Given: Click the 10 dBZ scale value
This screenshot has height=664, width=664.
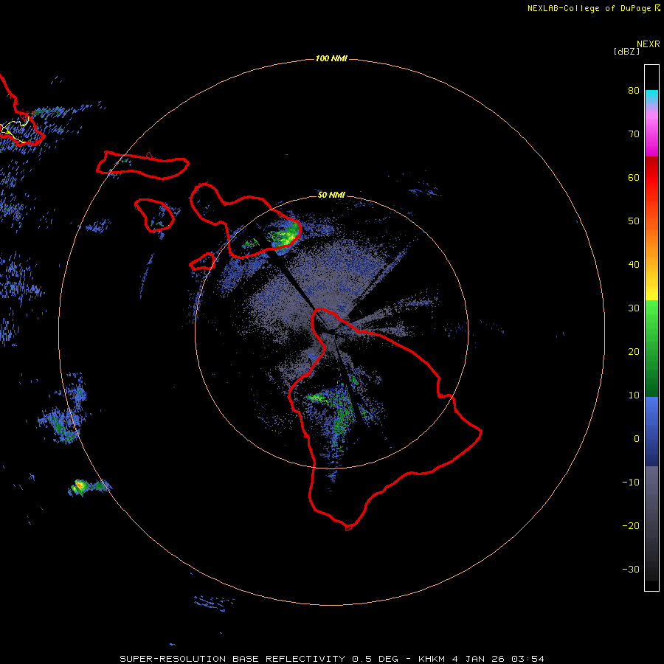Looking at the screenshot, I should pyautogui.click(x=634, y=395).
